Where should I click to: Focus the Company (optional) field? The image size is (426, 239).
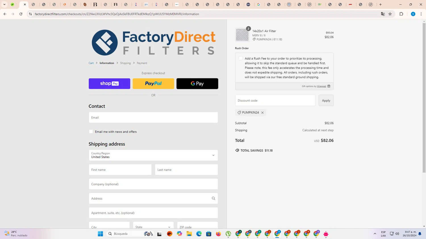pyautogui.click(x=153, y=184)
